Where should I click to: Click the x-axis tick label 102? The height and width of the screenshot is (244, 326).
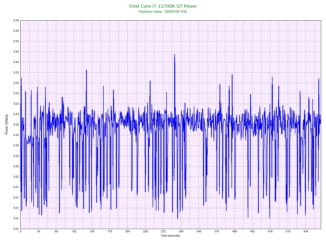point(74,232)
